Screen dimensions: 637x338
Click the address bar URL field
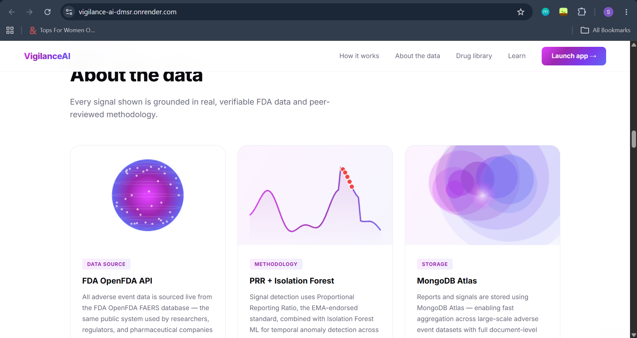(x=292, y=12)
